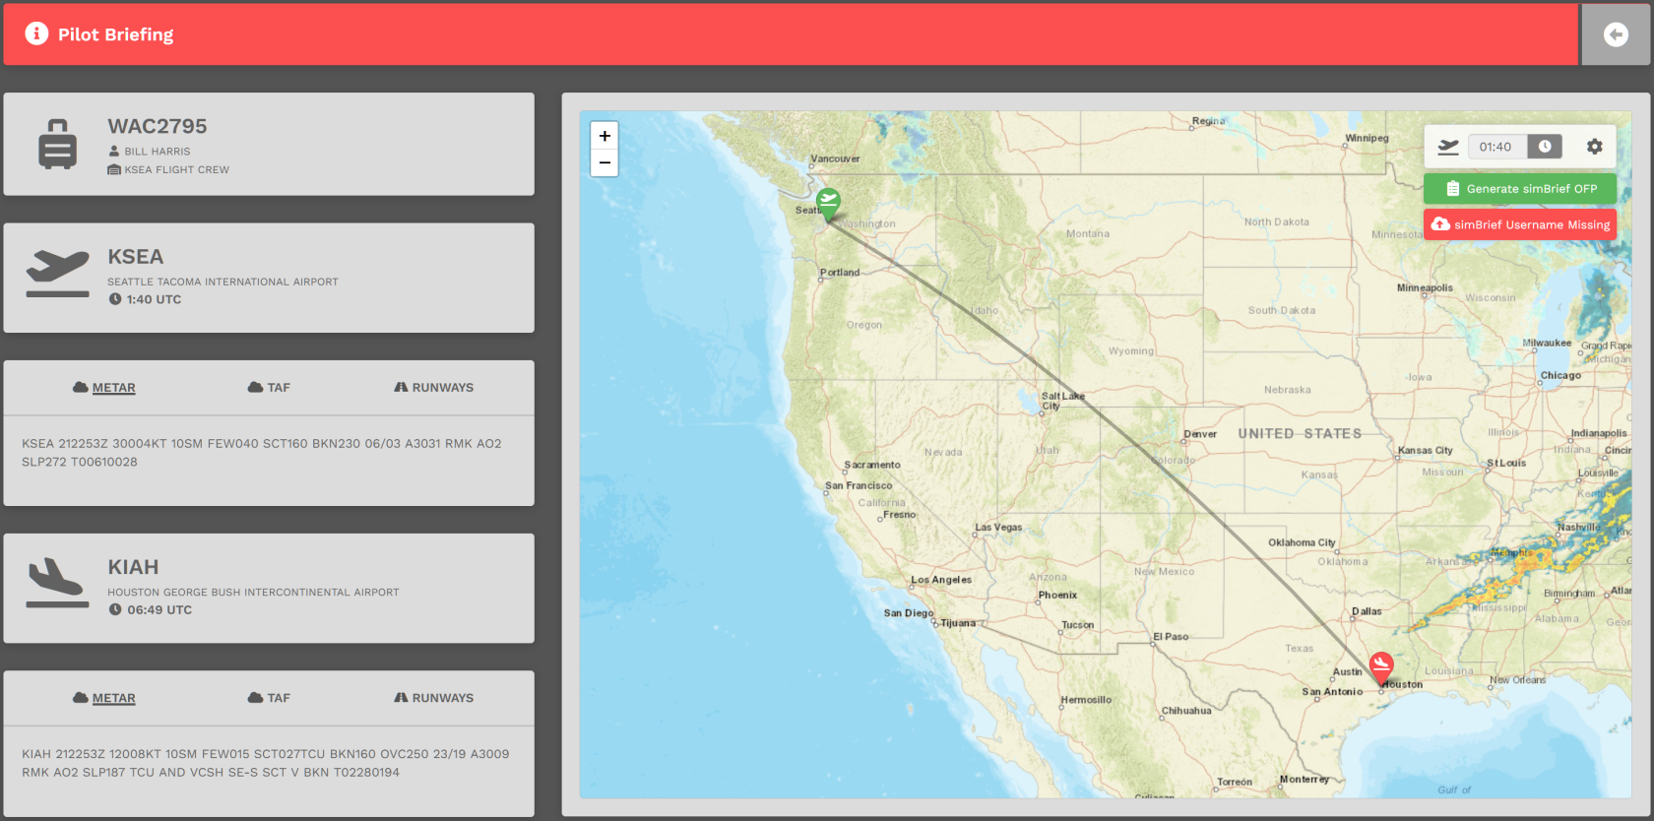This screenshot has width=1654, height=821.
Task: Click the road icon beside KIAH RUNWAYS
Action: click(401, 698)
